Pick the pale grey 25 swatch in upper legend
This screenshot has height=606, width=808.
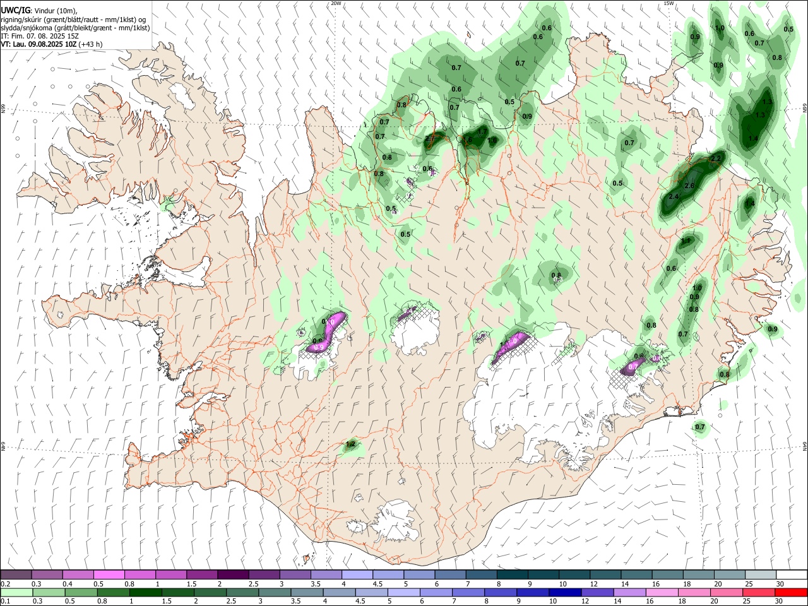(x=761, y=575)
